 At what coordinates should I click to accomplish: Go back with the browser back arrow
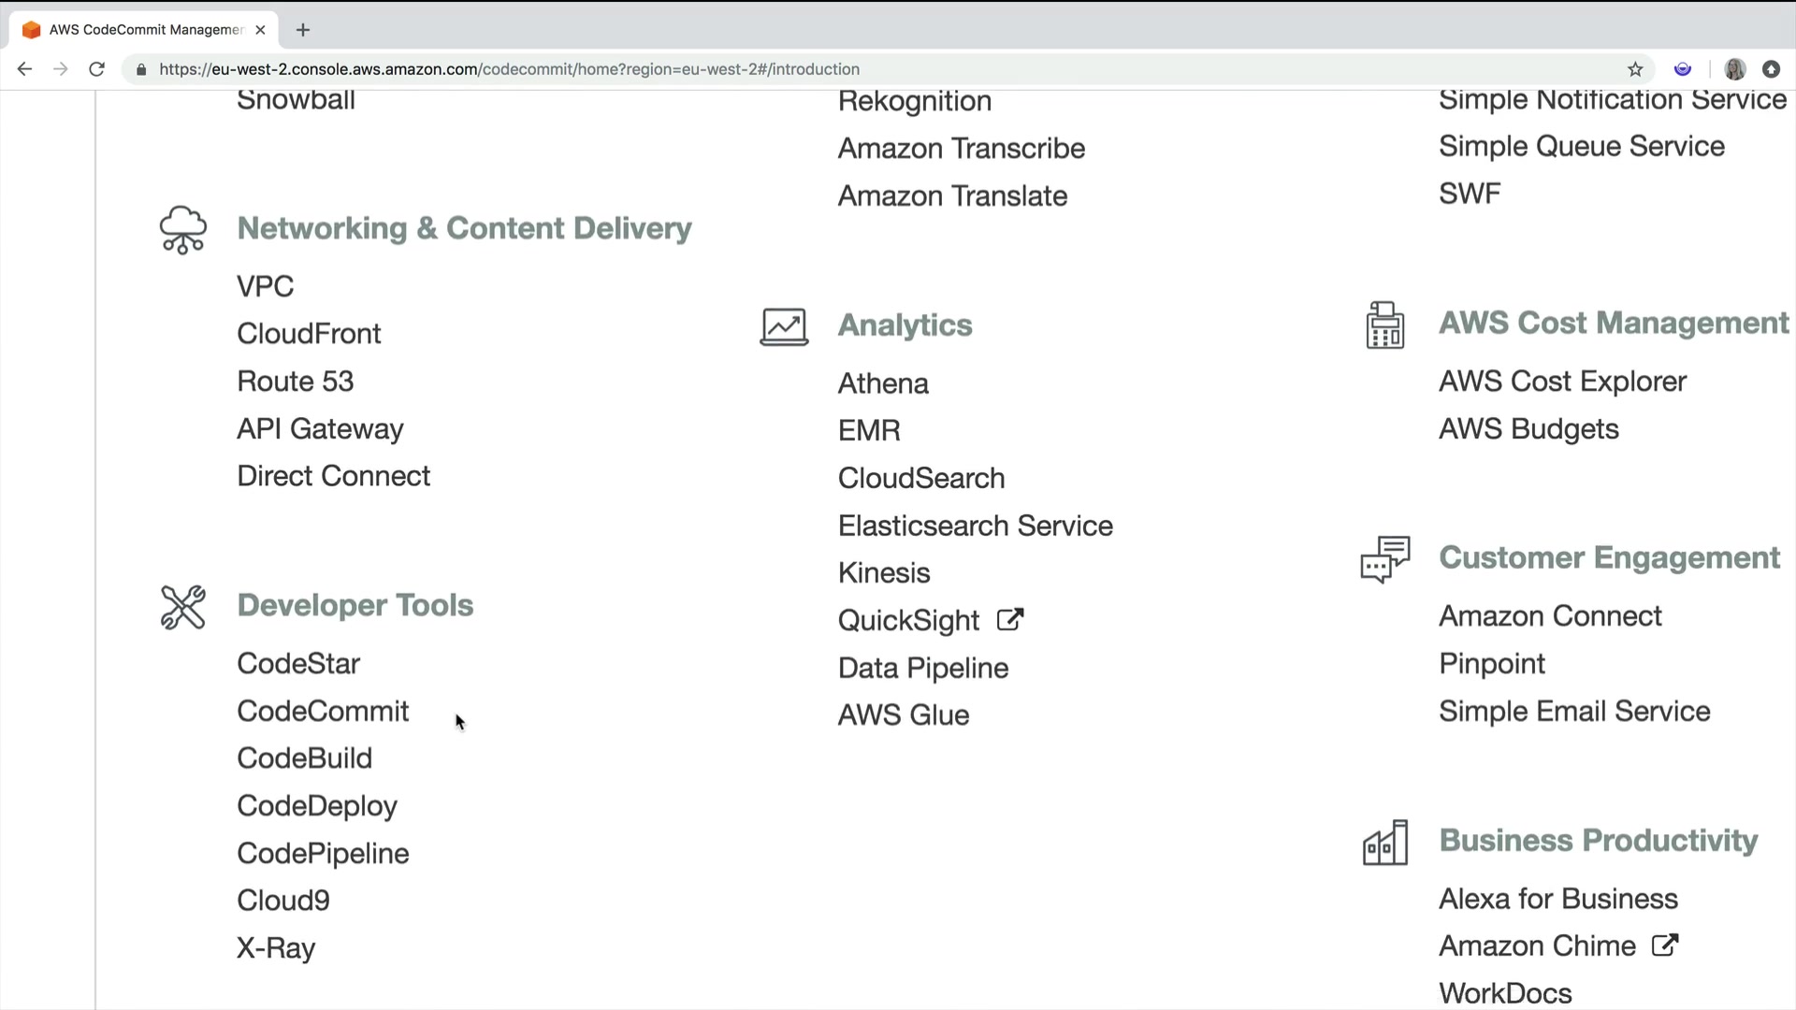point(25,69)
